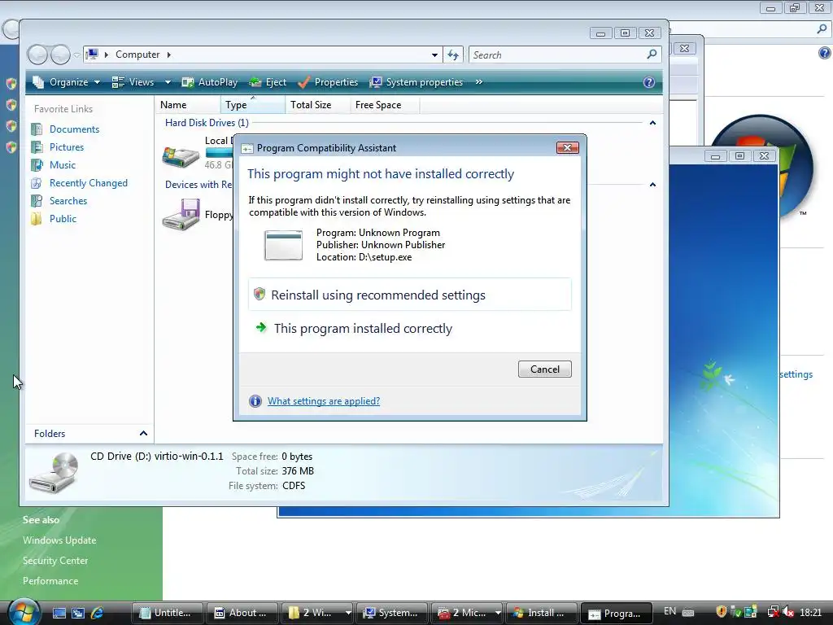Refresh the Computer folder view
Screen dimensions: 833x625
click(453, 55)
